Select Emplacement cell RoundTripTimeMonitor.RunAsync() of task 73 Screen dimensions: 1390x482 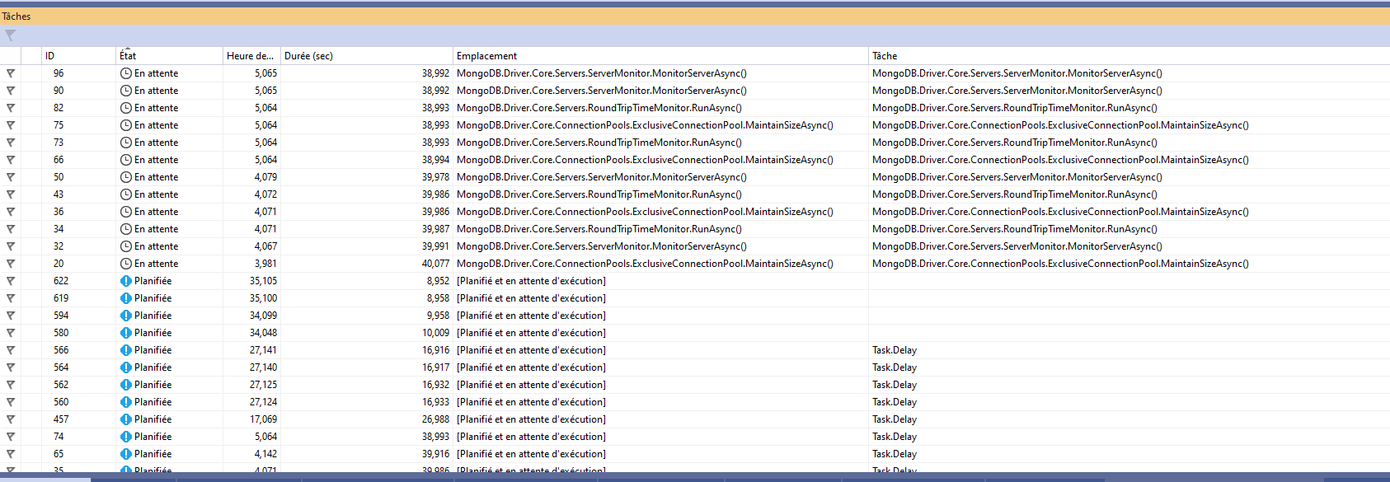click(599, 143)
